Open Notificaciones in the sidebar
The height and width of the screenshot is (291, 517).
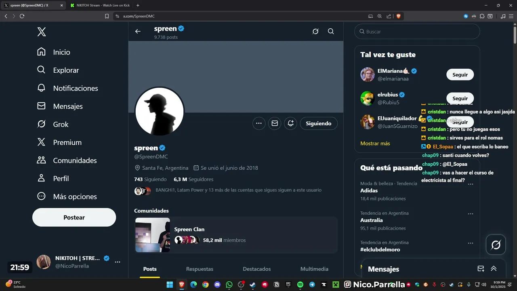pyautogui.click(x=67, y=88)
